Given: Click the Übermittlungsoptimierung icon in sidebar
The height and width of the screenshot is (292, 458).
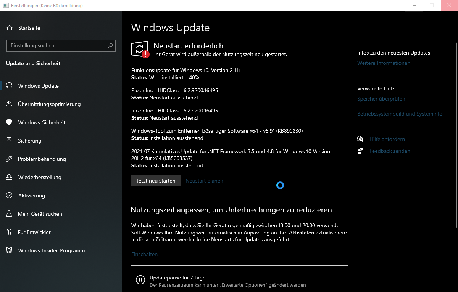Looking at the screenshot, I should [x=10, y=104].
